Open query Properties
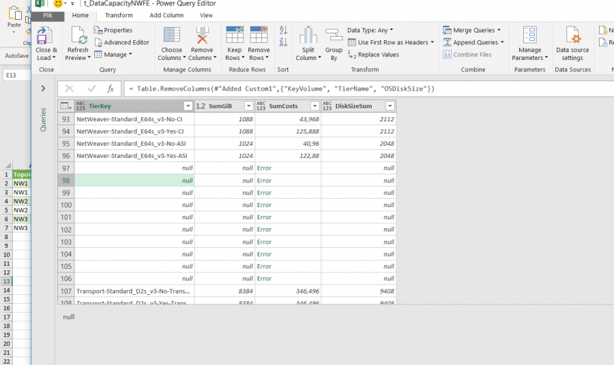Screen dimensions: 614x365 [113, 30]
